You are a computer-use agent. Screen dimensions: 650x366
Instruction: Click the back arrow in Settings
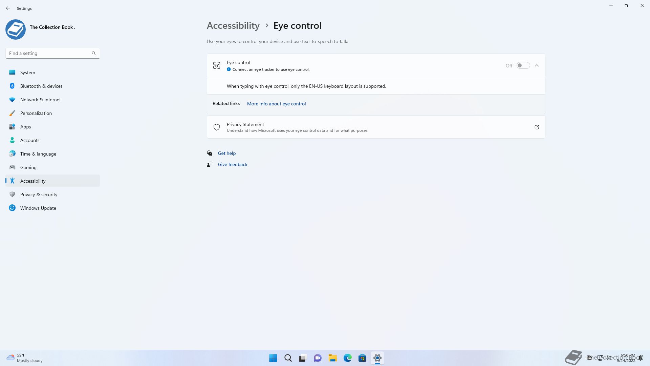point(8,8)
